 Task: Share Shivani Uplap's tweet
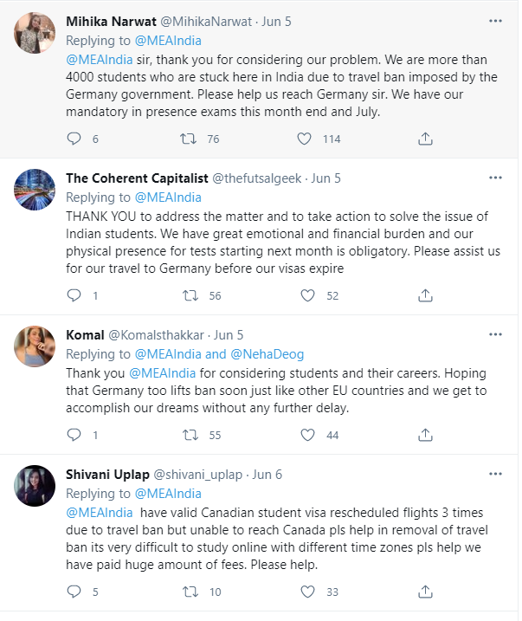coord(425,592)
